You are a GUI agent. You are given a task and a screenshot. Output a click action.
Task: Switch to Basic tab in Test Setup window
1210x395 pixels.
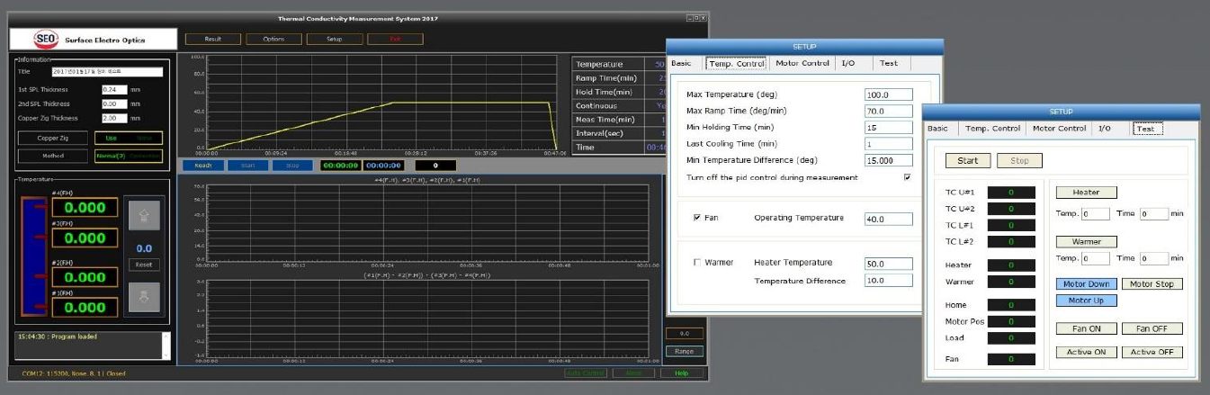938,129
